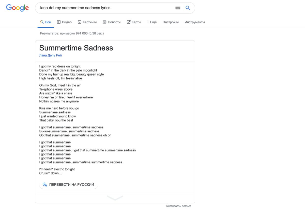Click the truncated lyric line Cruisin' down…
Viewport: 305px width, 210px height.
pyautogui.click(x=51, y=173)
